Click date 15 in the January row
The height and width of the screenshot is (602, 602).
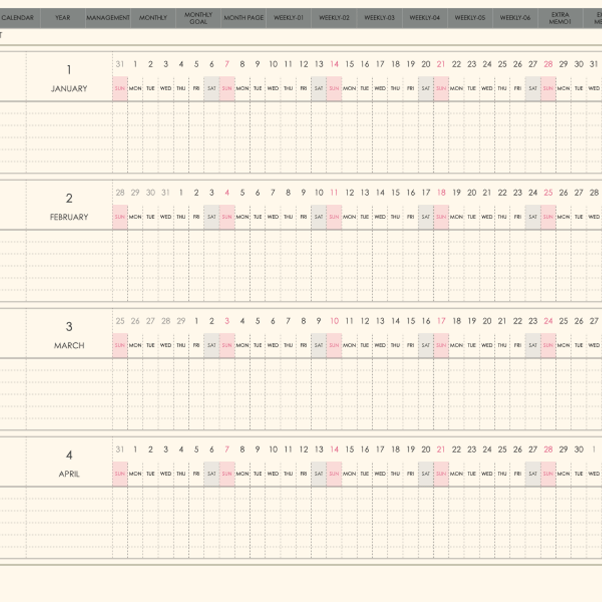coord(349,64)
